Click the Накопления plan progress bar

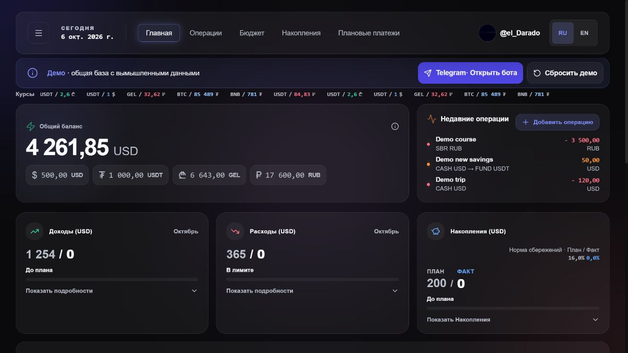pyautogui.click(x=513, y=308)
